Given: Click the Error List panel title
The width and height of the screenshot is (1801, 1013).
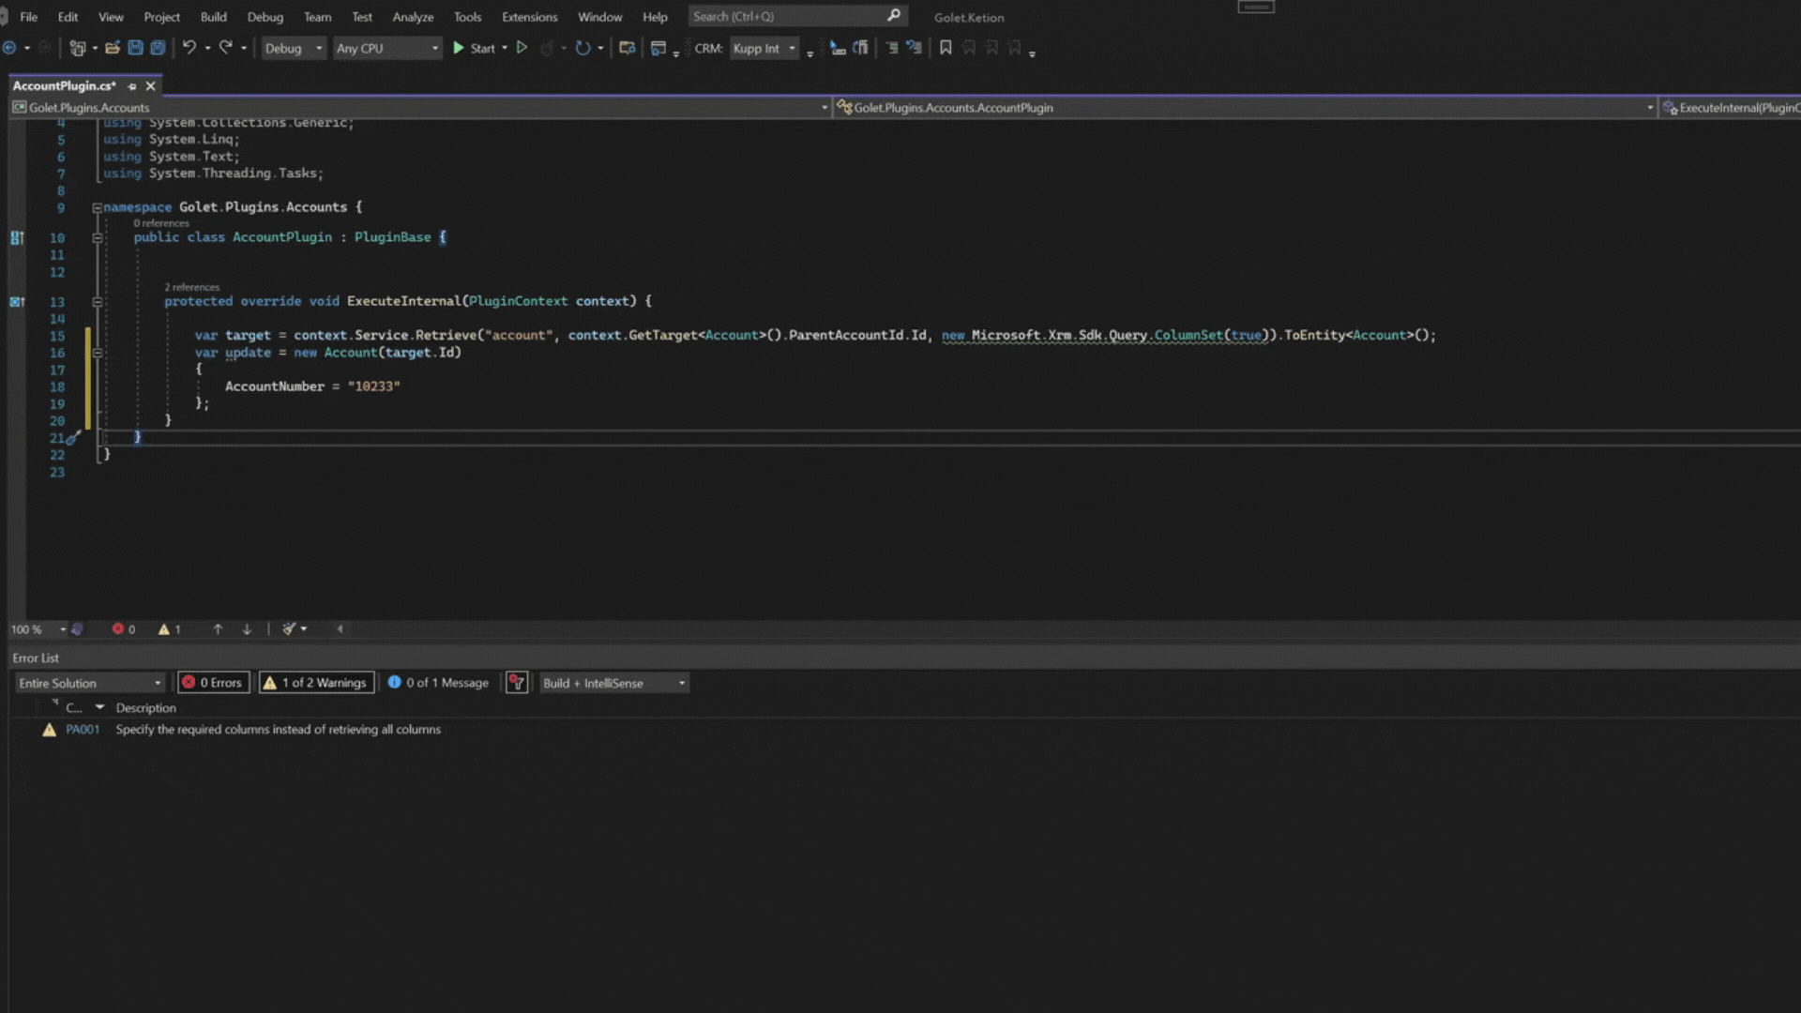Looking at the screenshot, I should pyautogui.click(x=36, y=658).
